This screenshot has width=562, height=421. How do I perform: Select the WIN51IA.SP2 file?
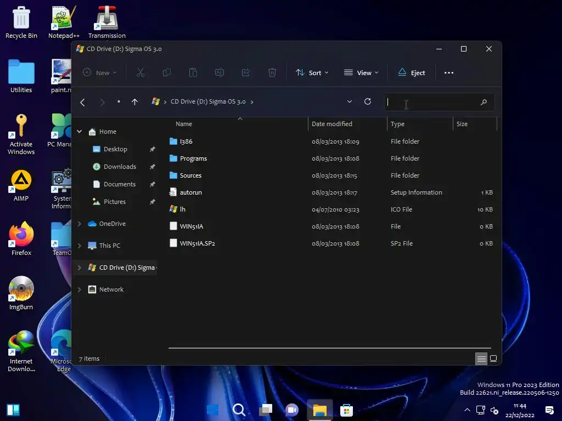click(197, 243)
